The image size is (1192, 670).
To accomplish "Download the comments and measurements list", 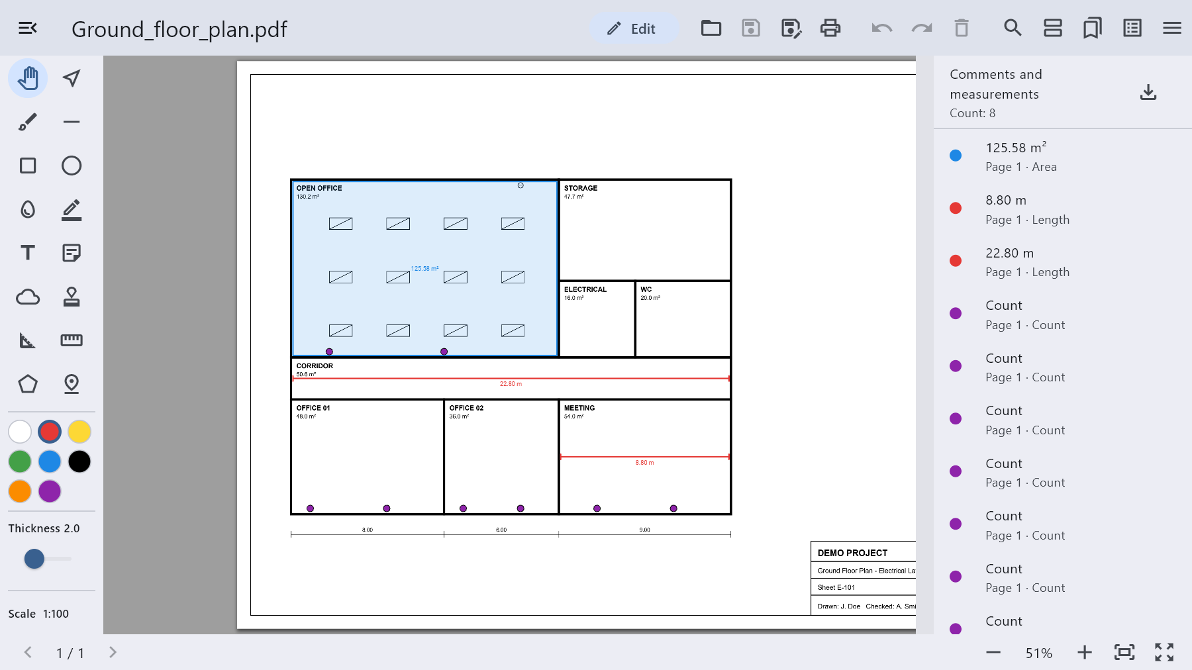I will coord(1148,92).
